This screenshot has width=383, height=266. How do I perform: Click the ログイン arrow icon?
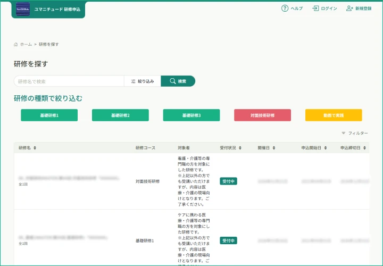coord(315,9)
